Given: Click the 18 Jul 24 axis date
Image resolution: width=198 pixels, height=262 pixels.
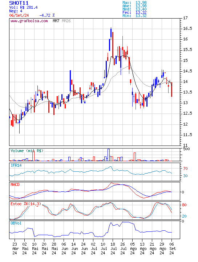Looking at the screenshot, I should [113, 249].
